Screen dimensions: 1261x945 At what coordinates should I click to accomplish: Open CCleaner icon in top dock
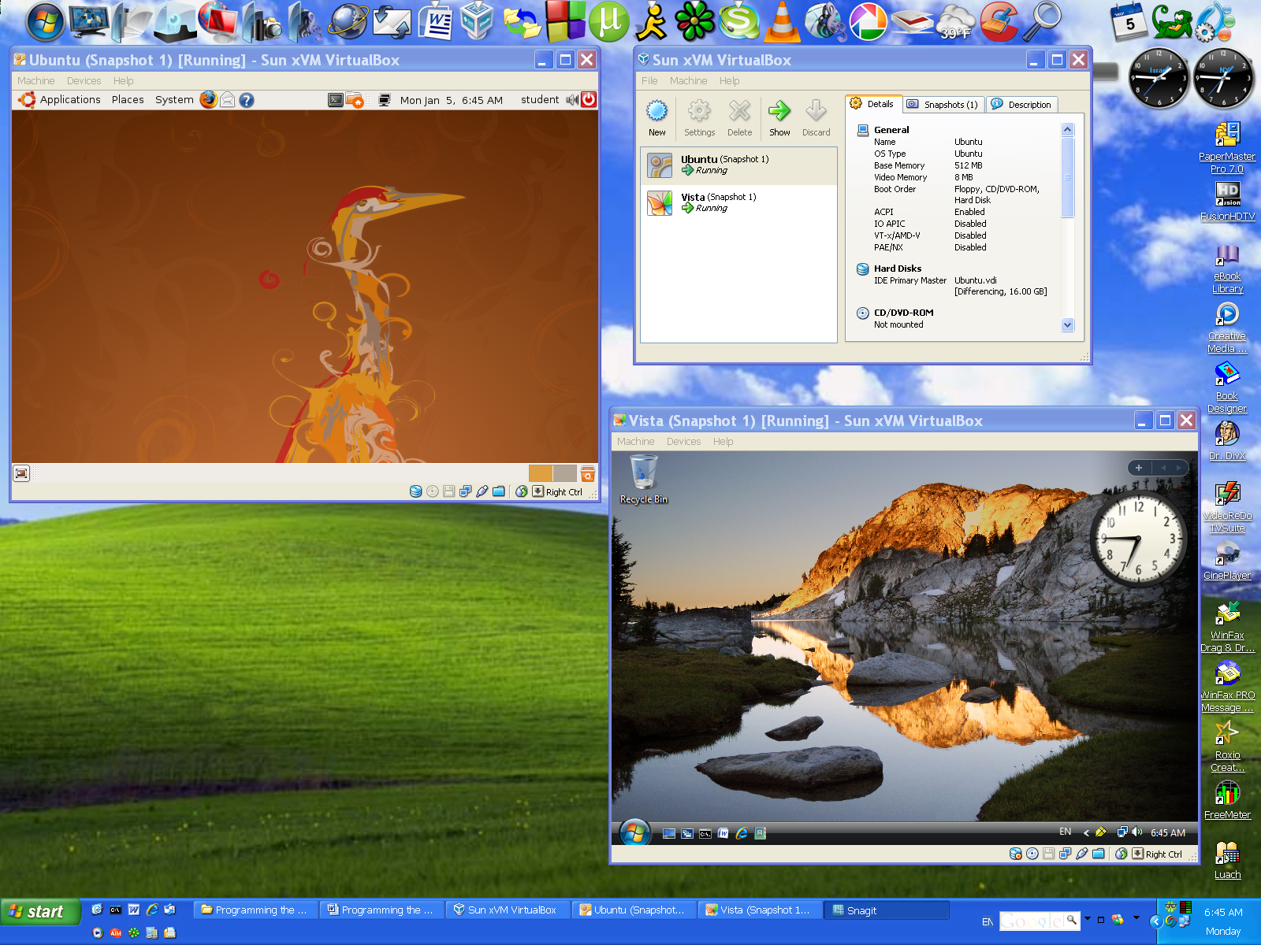pos(999,21)
